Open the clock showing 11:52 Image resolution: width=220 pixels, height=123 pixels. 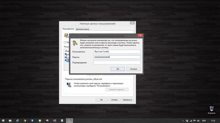[213, 121]
